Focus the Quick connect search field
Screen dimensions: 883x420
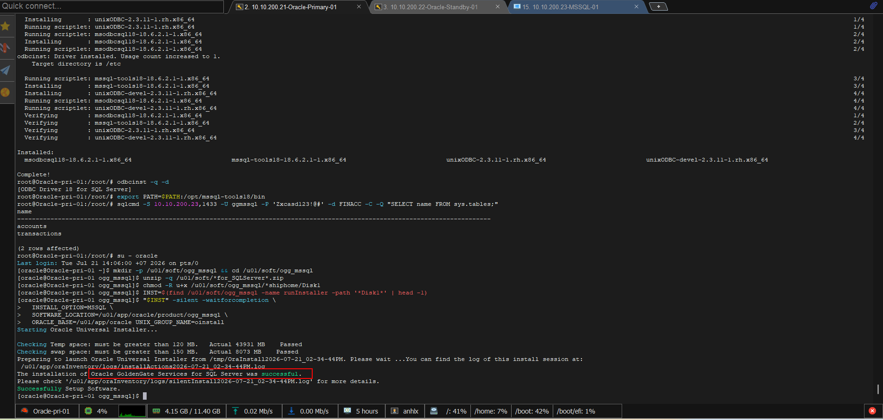[112, 6]
